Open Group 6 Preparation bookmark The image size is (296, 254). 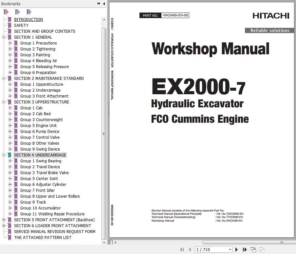point(38,73)
